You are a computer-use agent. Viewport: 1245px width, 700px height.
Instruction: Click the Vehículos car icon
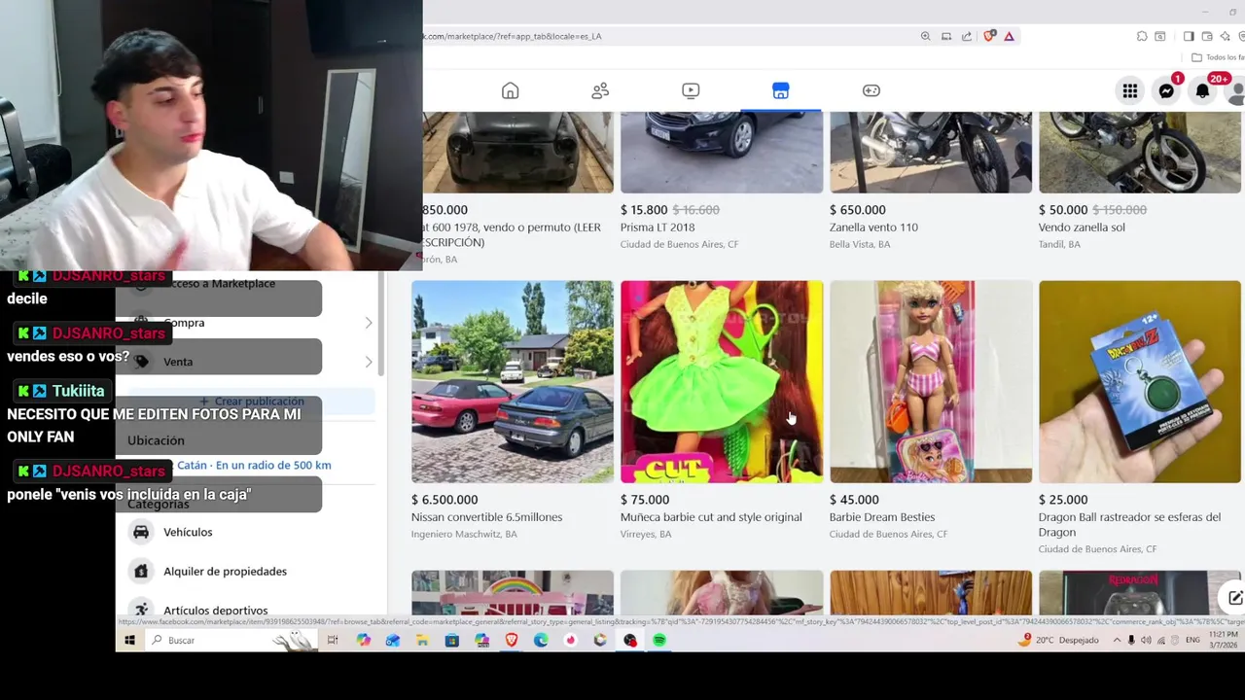(x=141, y=532)
